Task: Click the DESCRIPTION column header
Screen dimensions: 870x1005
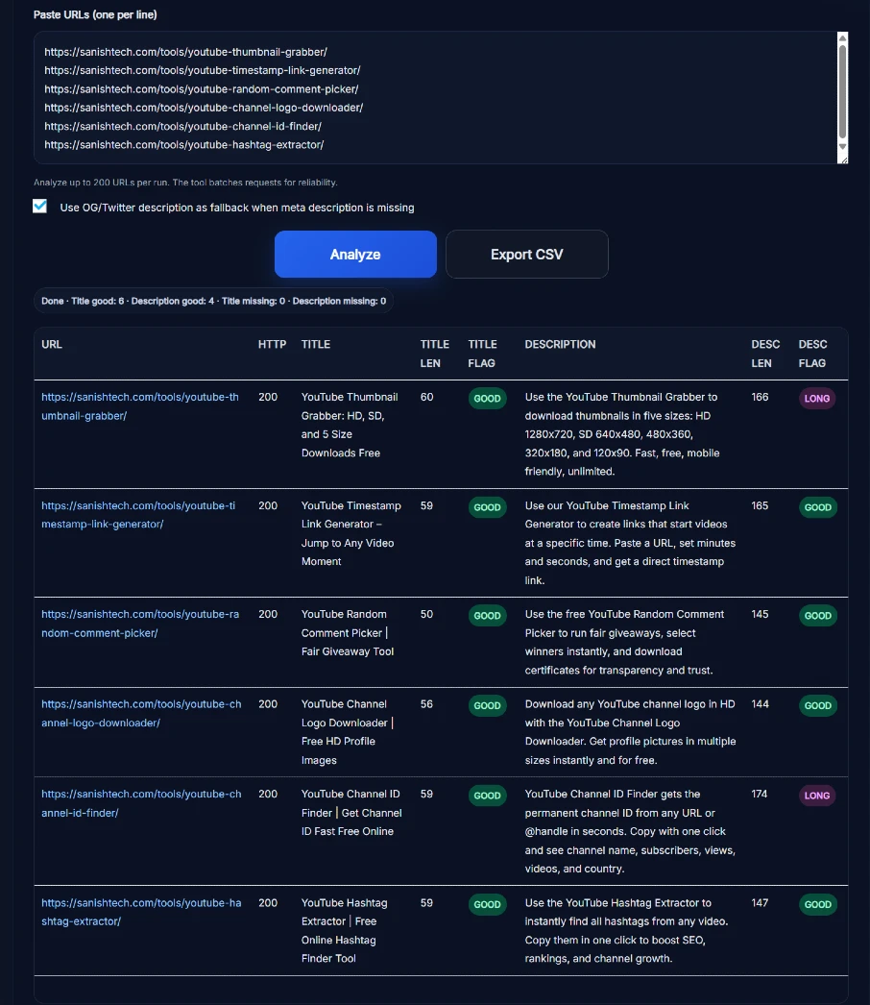Action: (560, 344)
